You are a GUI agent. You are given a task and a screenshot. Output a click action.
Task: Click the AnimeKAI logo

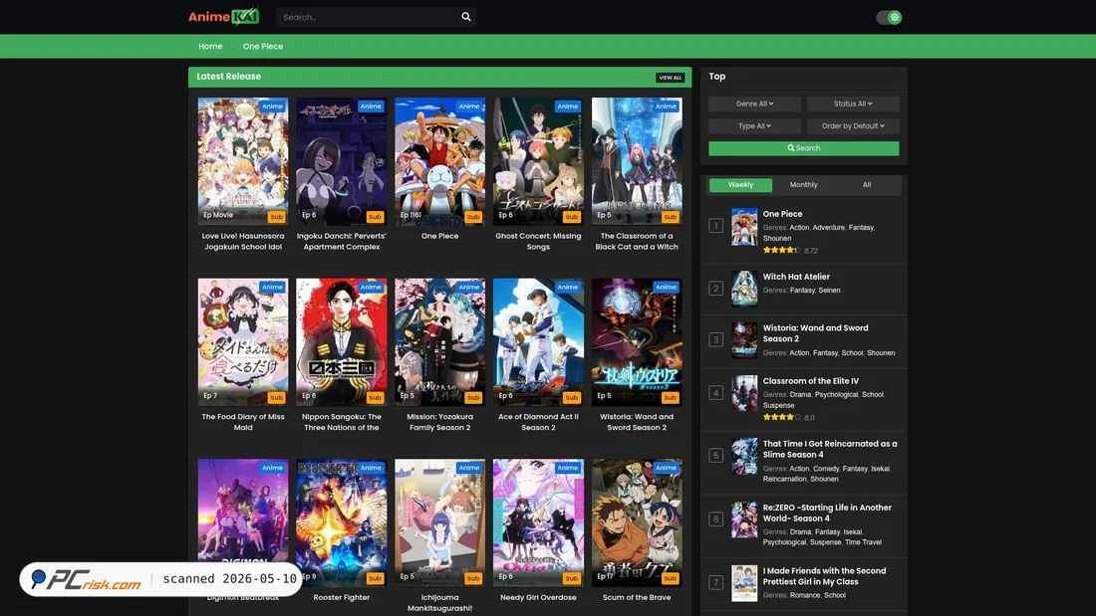pyautogui.click(x=223, y=17)
